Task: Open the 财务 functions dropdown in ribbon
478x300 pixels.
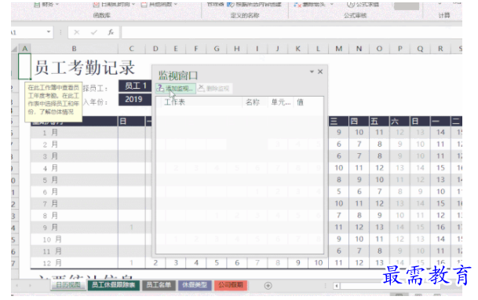Action: [46, 5]
